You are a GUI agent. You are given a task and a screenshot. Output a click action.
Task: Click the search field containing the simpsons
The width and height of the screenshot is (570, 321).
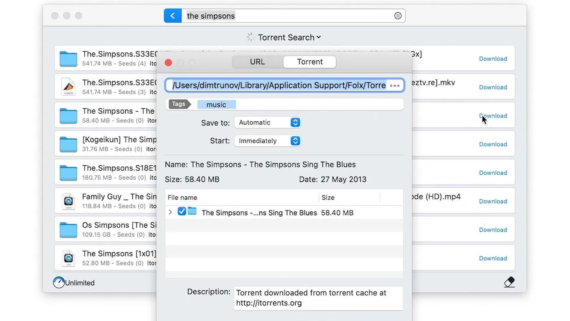(285, 16)
